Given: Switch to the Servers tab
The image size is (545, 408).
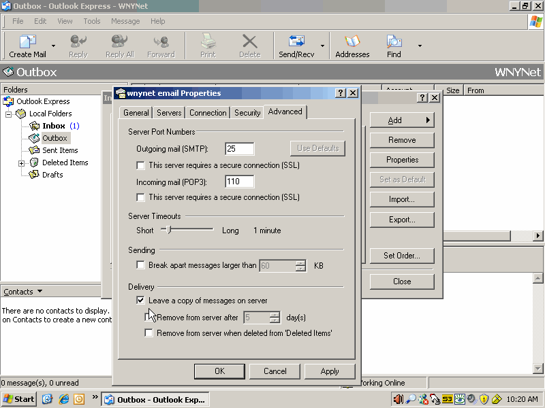Looking at the screenshot, I should click(x=169, y=113).
